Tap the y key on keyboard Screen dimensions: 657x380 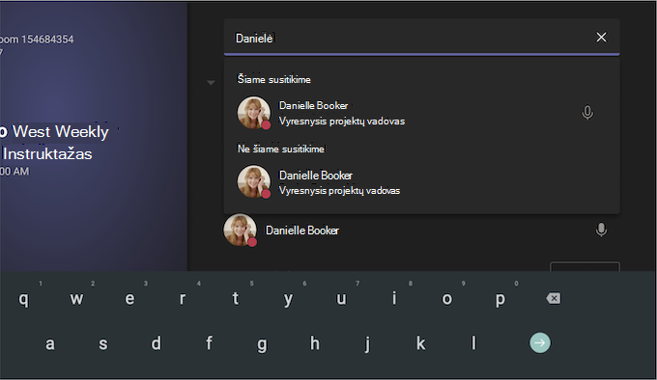click(x=288, y=299)
